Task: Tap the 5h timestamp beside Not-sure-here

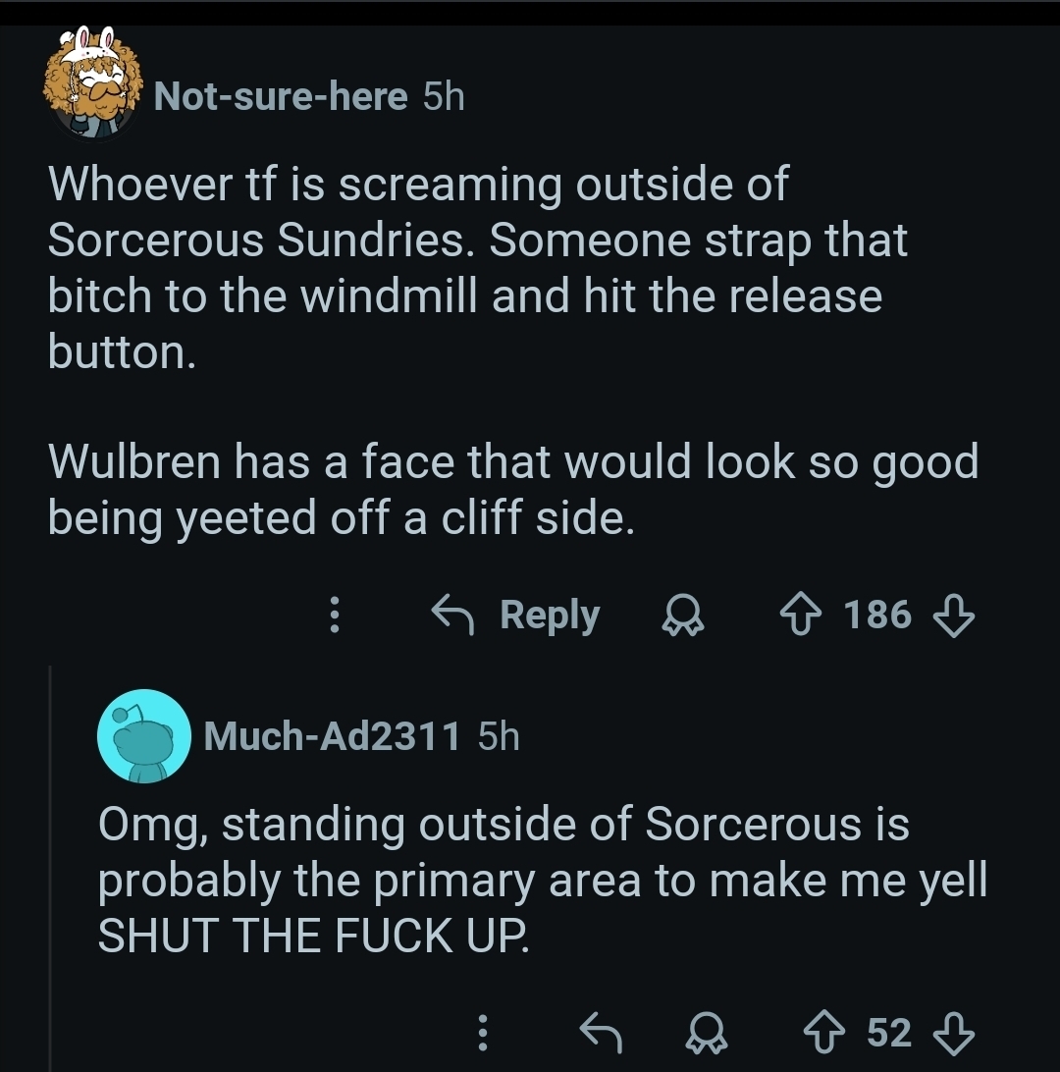Action: [x=443, y=96]
